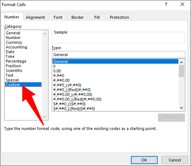191x166 pixels.
Task: Select the Percentage category
Action: pyautogui.click(x=16, y=61)
